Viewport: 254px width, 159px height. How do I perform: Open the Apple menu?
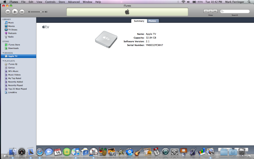coord(5,2)
